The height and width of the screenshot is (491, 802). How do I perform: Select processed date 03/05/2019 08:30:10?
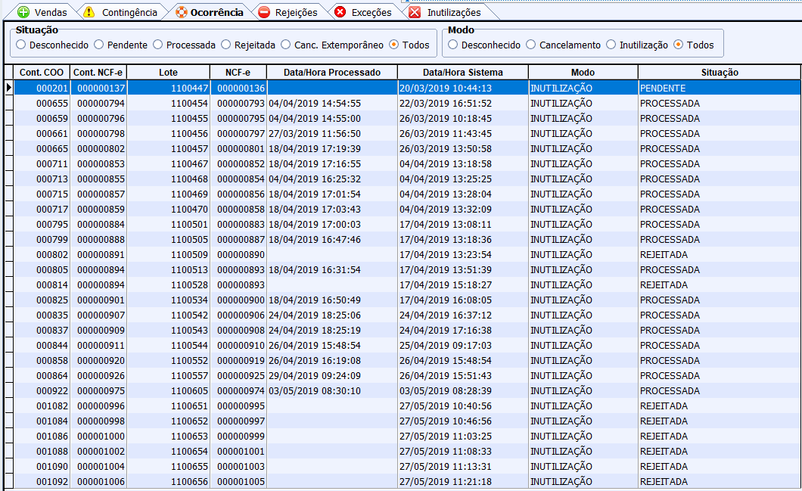[x=332, y=390]
